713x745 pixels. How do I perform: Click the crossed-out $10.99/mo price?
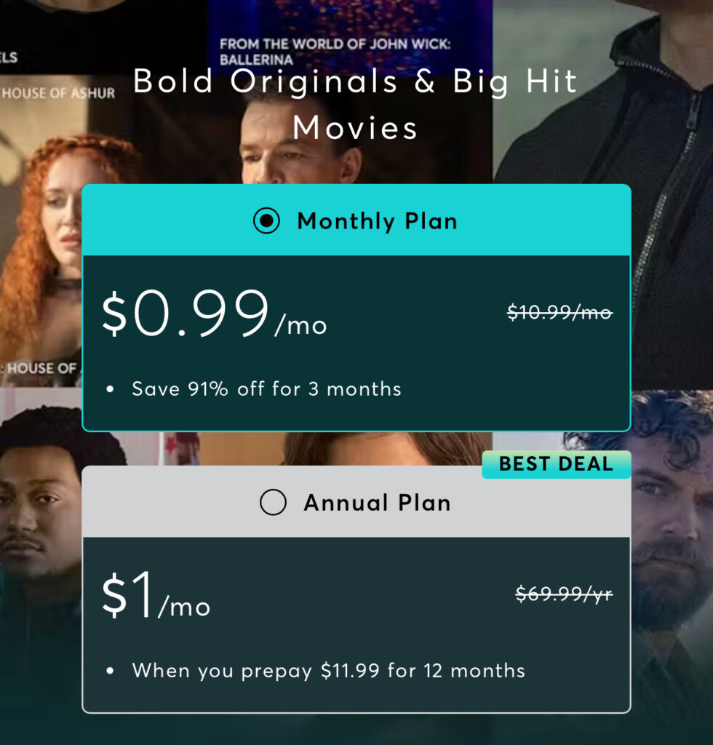pyautogui.click(x=559, y=313)
